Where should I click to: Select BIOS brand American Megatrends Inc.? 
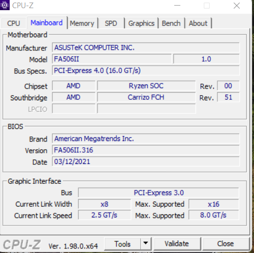tap(146, 138)
